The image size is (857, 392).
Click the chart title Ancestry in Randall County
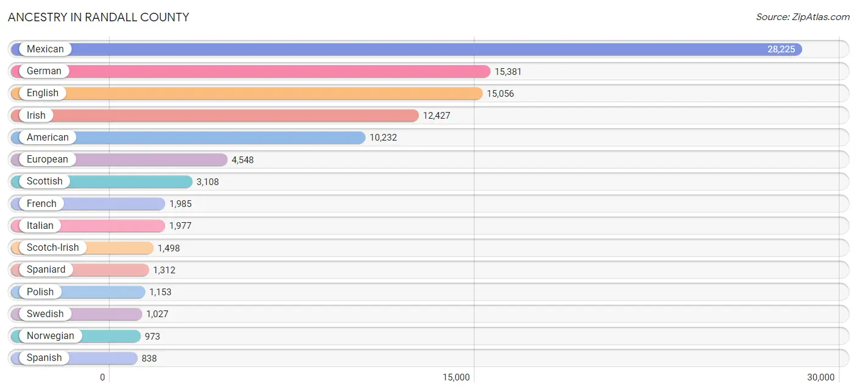99,17
